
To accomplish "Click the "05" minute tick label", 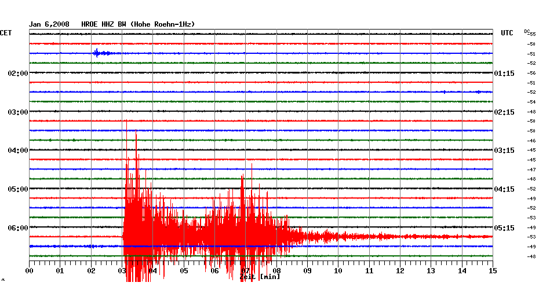I will [184, 271].
